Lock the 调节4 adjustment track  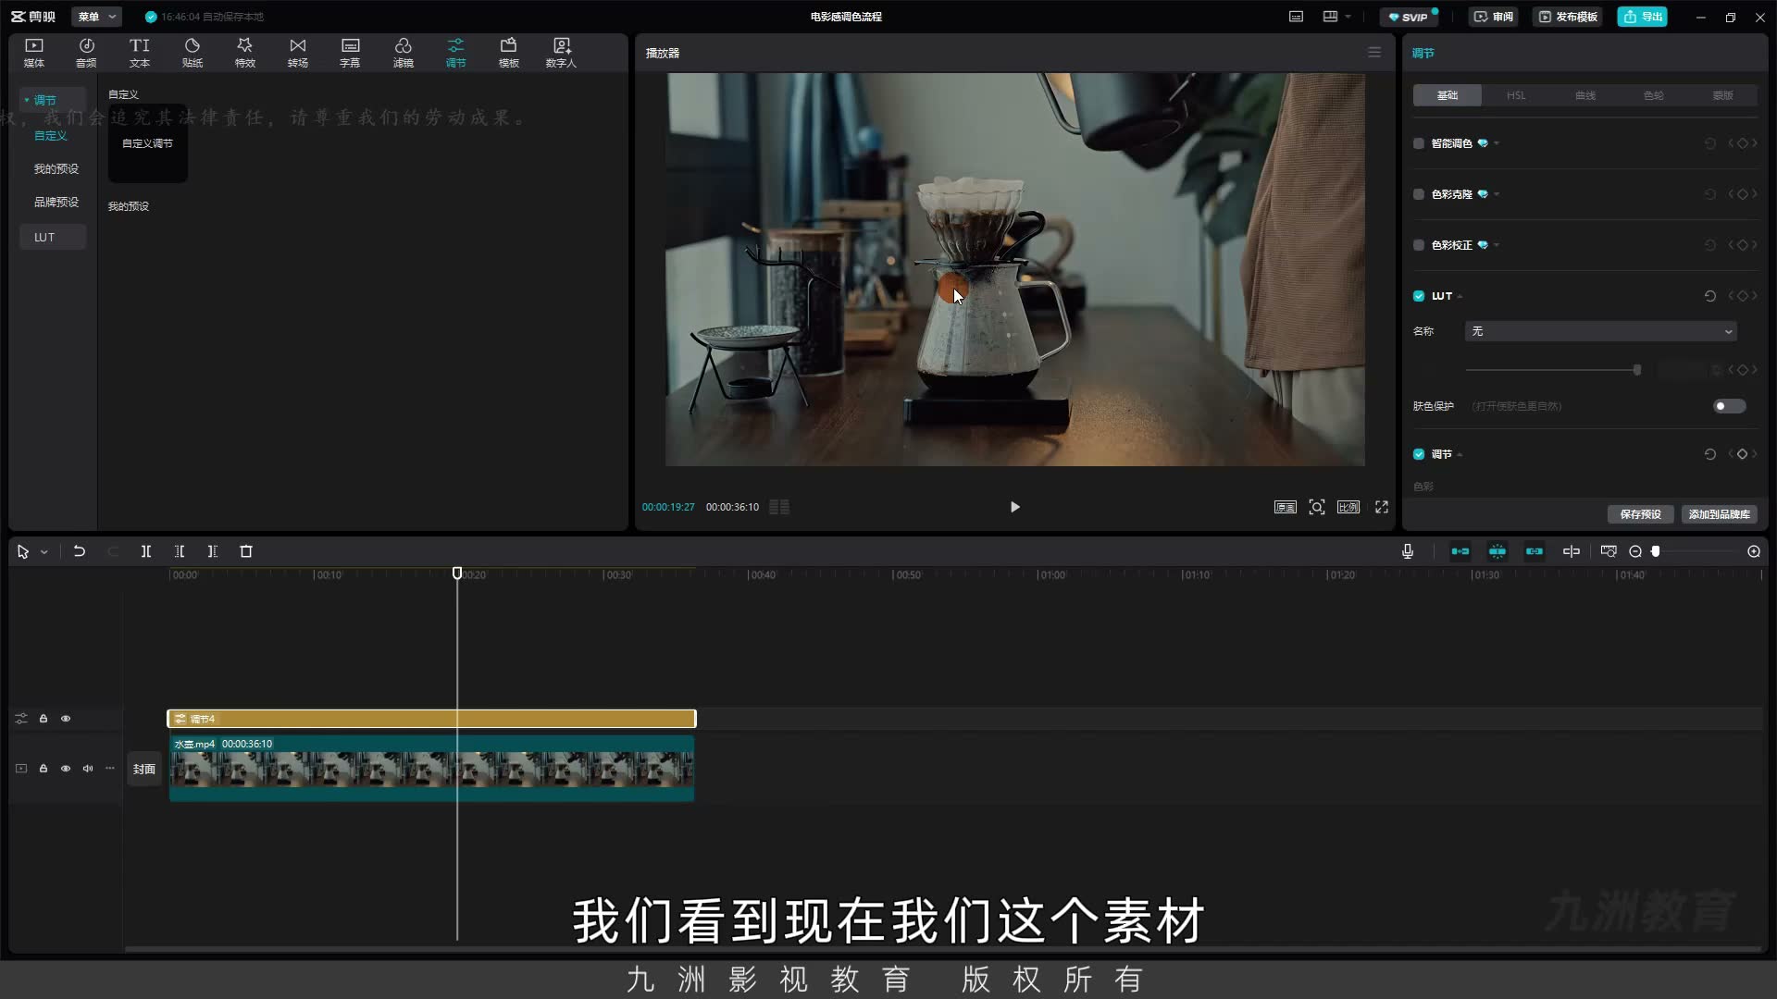43,719
